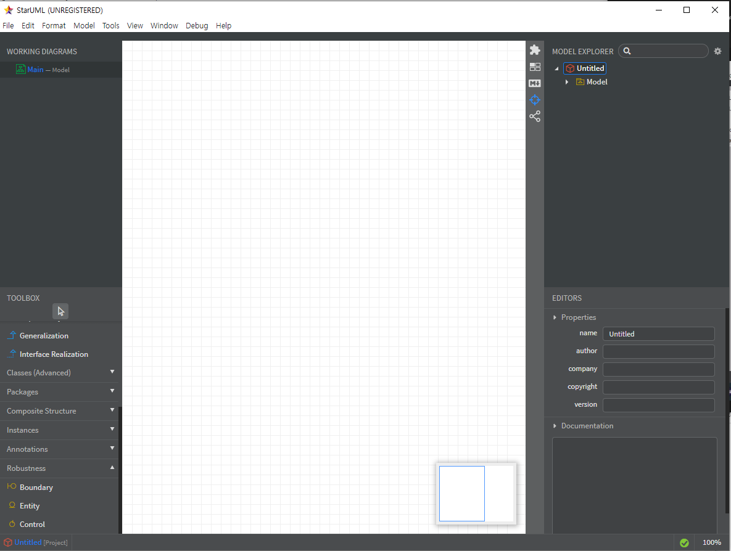Open the Model menu
This screenshot has width=731, height=551.
[84, 26]
